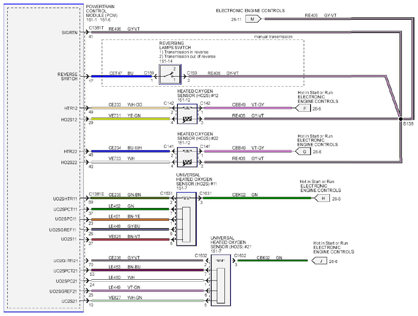Click the UO2SHTR11 pin label
Viewport: 418px width, 316px height.
pos(65,199)
